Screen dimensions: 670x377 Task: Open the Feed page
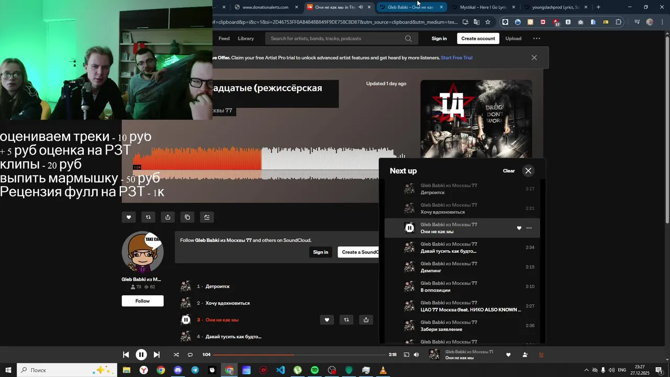[224, 38]
